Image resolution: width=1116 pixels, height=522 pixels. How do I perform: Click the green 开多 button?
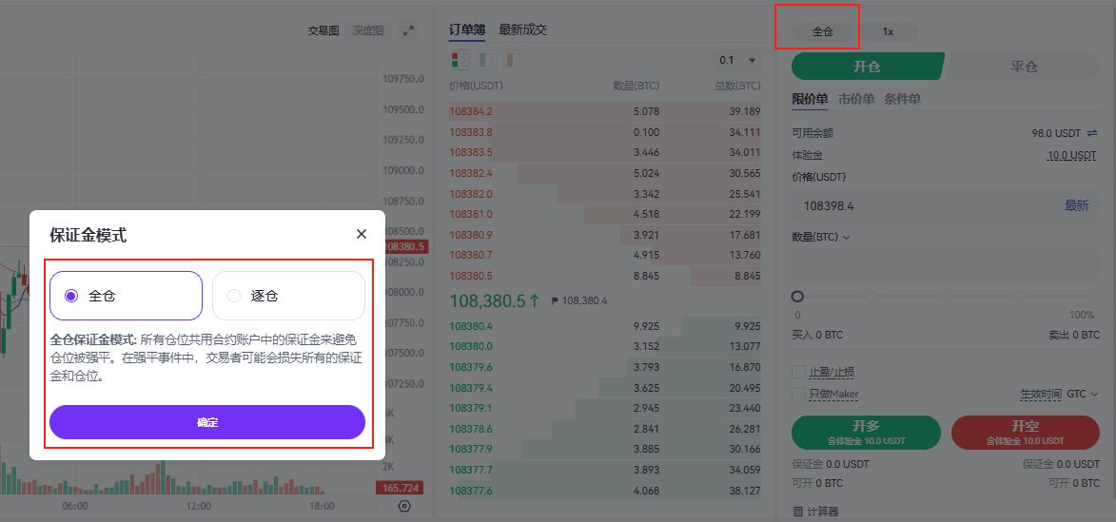click(x=866, y=432)
